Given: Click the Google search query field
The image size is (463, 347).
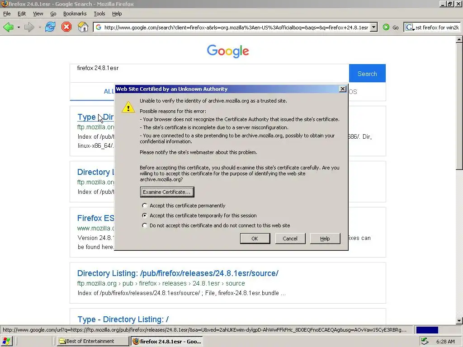Looking at the screenshot, I should click(209, 73).
